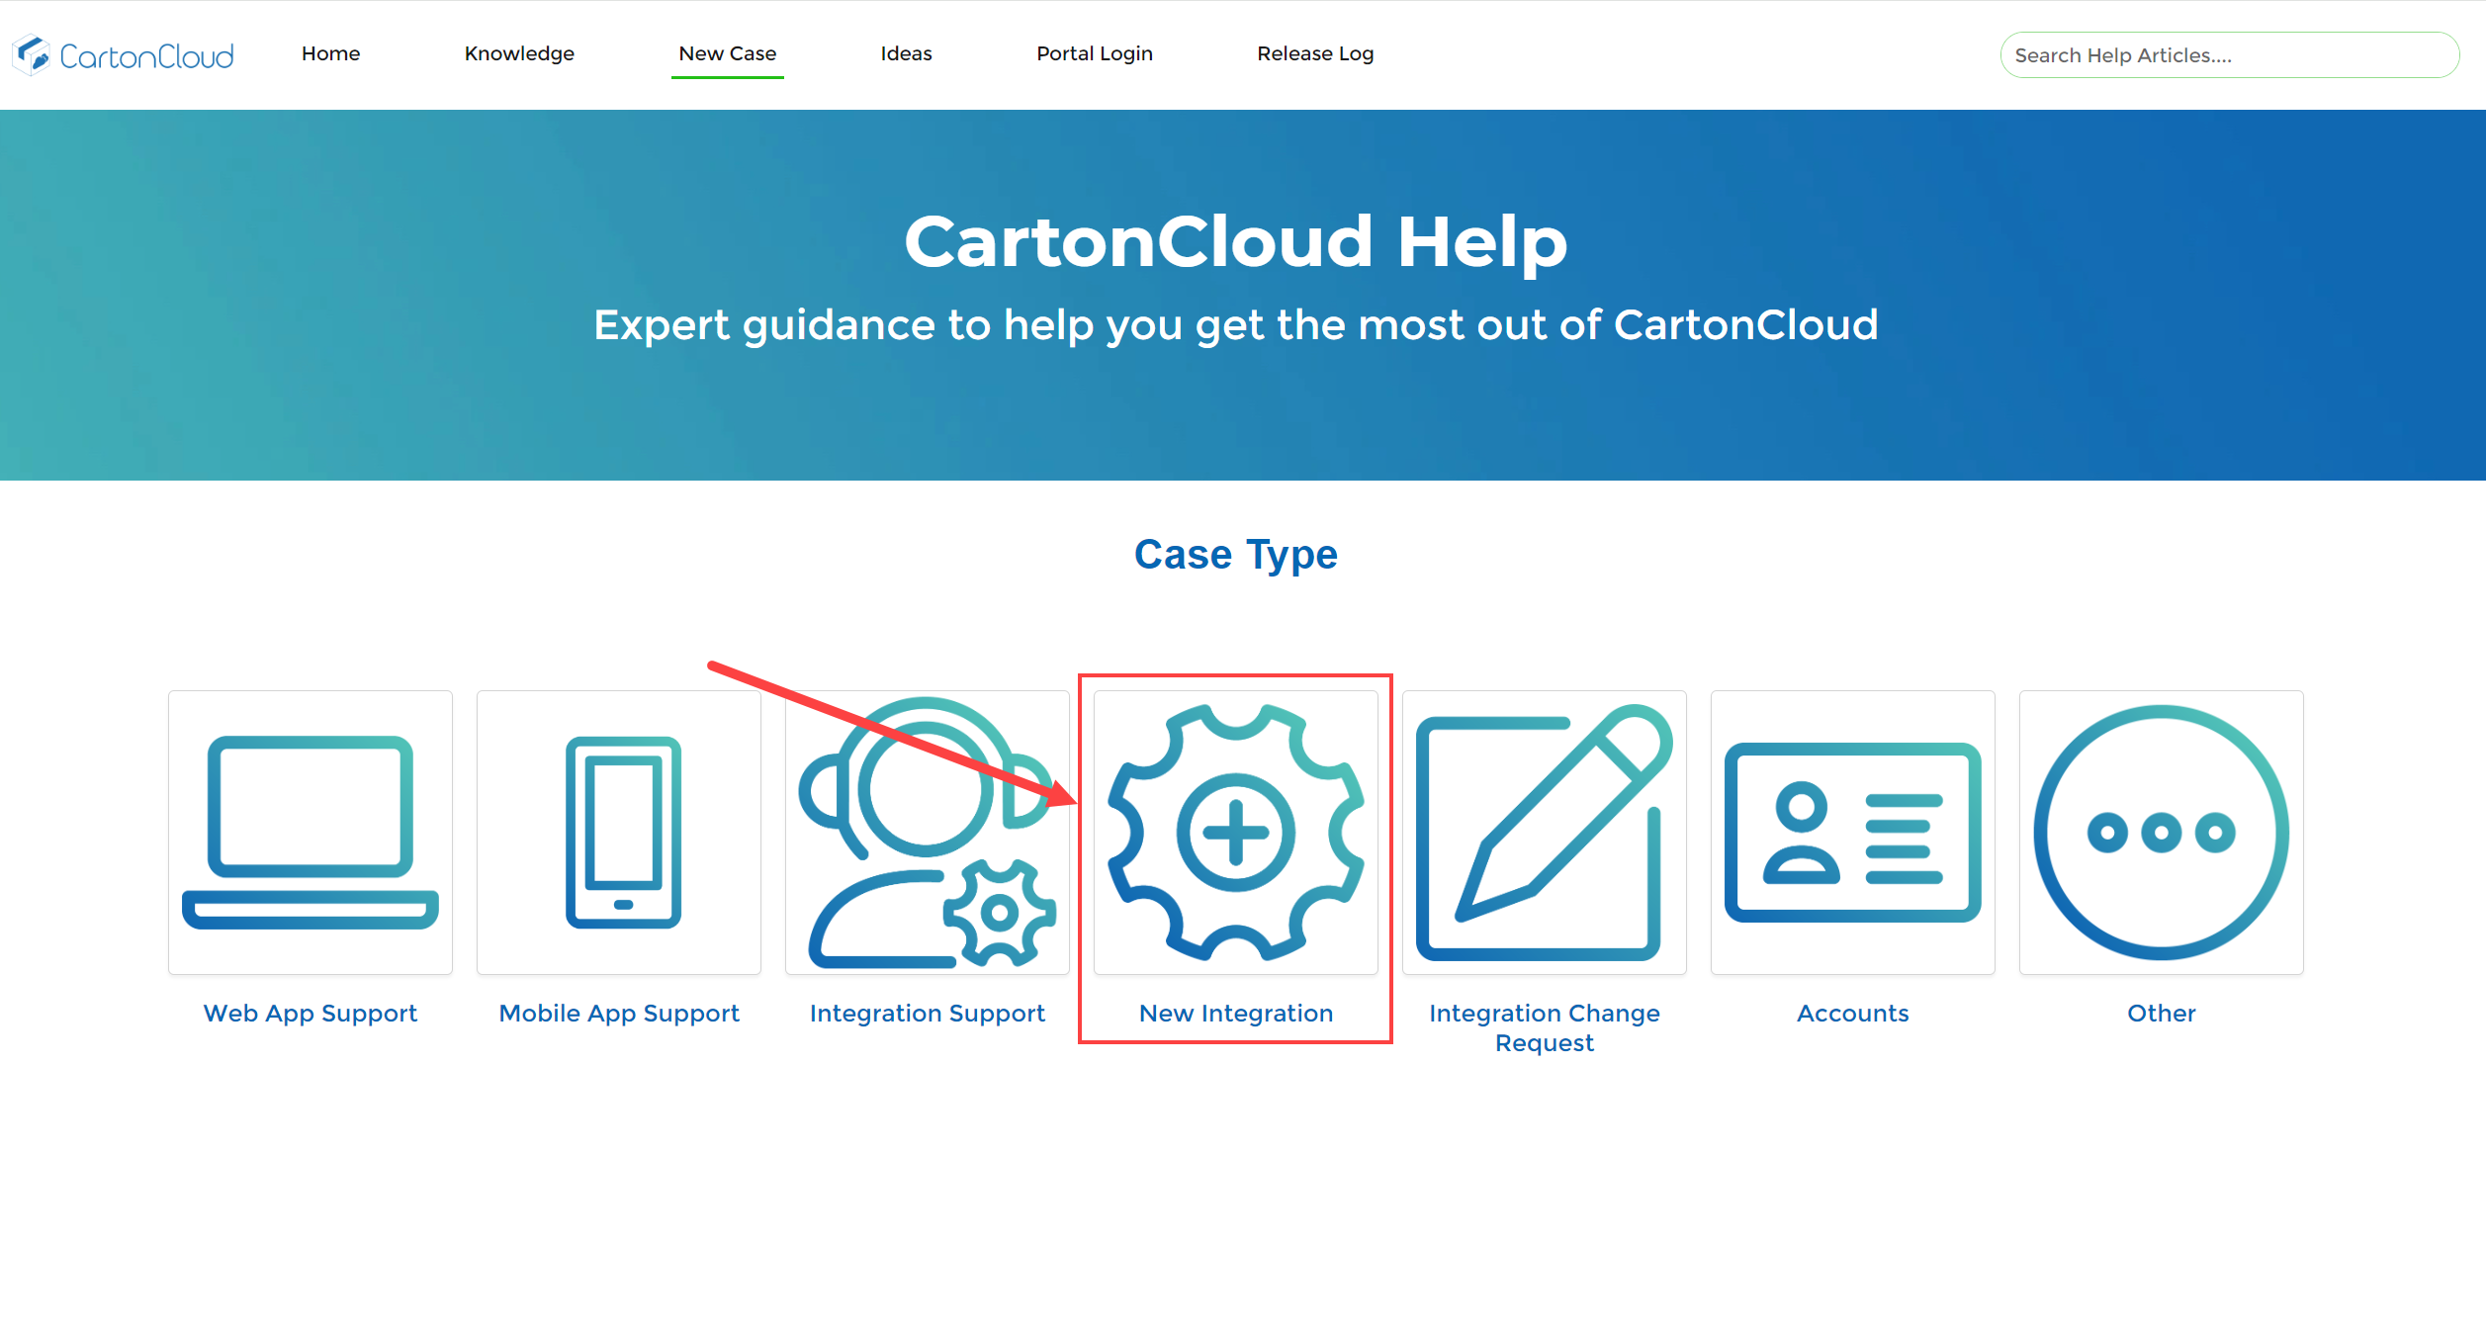Click the Accounts case type label

click(1852, 1013)
